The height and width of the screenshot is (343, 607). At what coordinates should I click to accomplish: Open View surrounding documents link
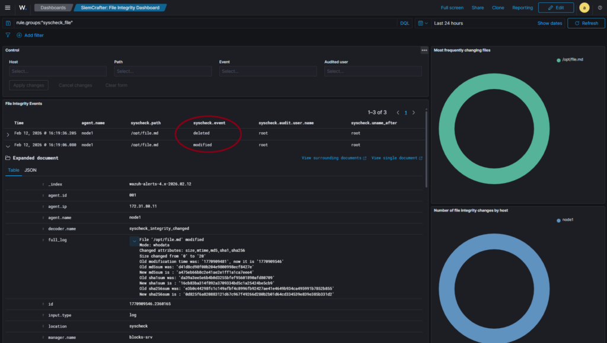click(x=333, y=158)
